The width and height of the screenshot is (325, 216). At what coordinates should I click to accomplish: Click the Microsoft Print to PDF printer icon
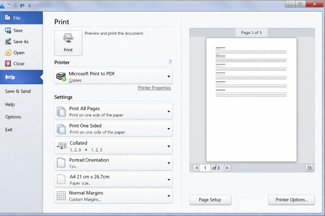click(x=61, y=76)
